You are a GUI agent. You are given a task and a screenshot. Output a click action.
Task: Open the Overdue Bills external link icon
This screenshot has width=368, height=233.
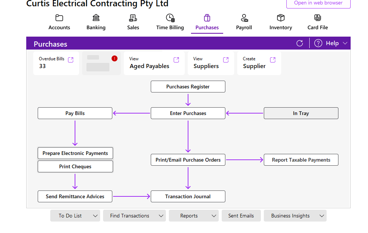pos(71,60)
